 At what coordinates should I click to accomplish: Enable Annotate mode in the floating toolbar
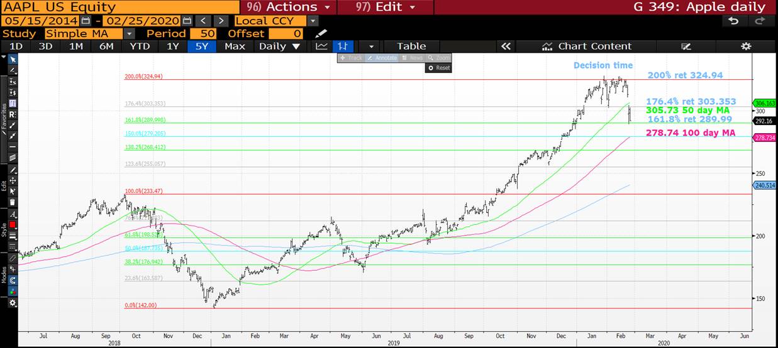pos(382,58)
